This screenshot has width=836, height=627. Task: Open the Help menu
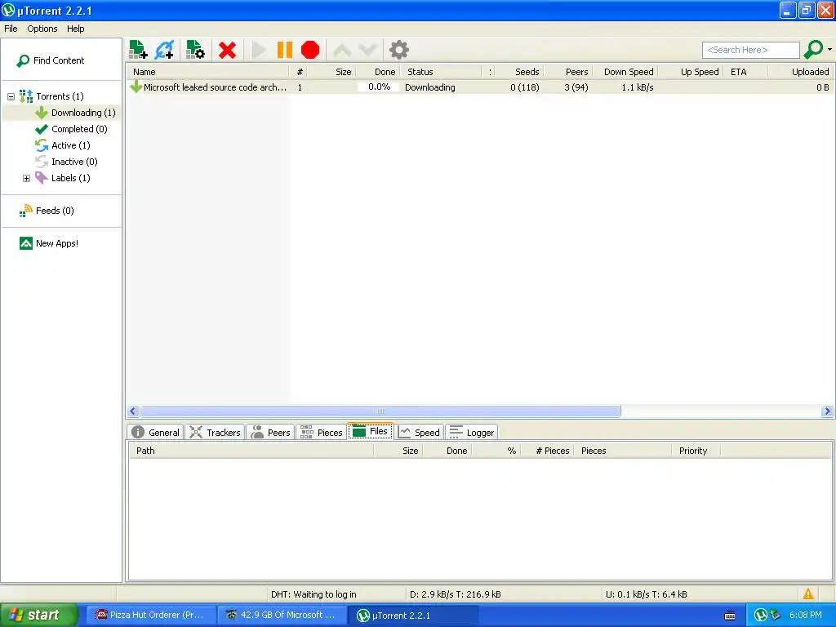tap(76, 29)
